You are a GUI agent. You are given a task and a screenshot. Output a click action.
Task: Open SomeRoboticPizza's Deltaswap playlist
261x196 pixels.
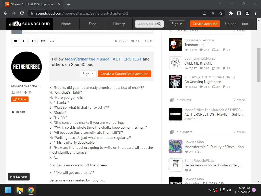point(213,165)
